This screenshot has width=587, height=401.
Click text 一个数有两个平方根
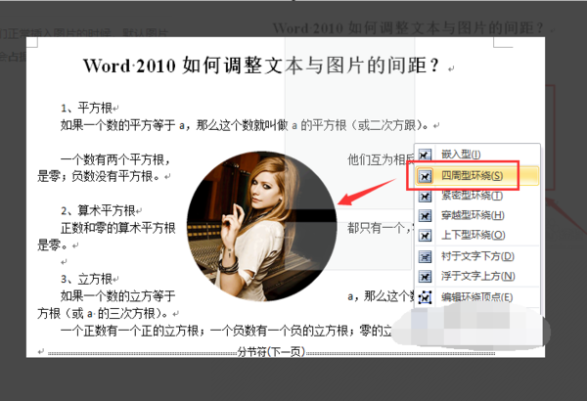tap(115, 159)
